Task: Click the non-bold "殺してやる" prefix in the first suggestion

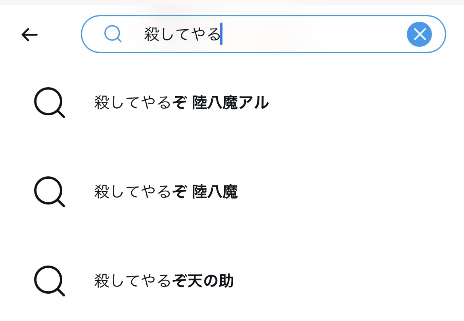Action: (x=132, y=103)
